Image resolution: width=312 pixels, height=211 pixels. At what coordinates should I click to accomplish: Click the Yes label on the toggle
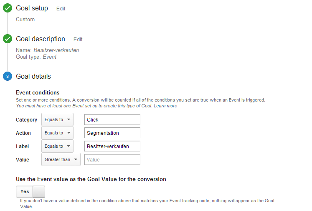click(25, 191)
